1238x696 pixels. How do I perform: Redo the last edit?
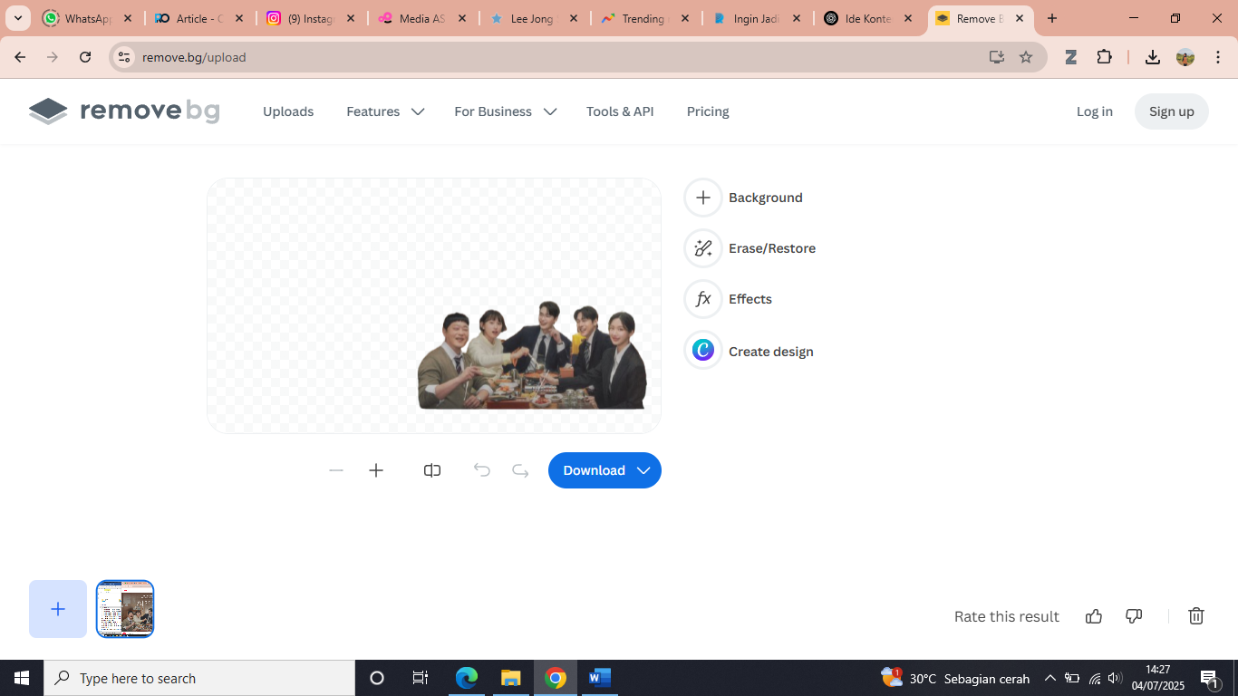520,470
